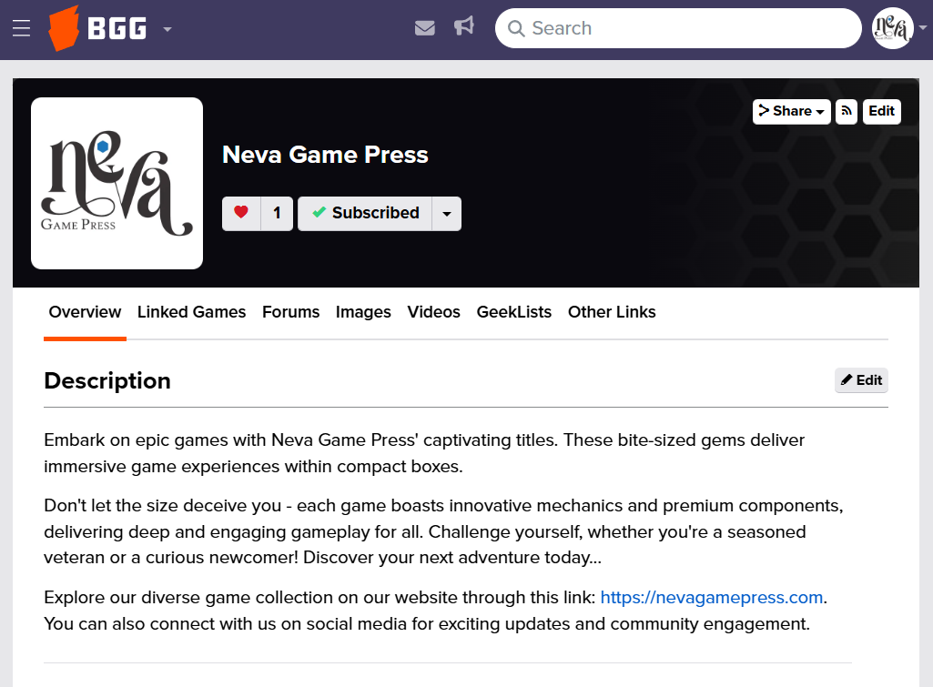This screenshot has height=687, width=933.
Task: Edit the Description section
Action: point(861,380)
